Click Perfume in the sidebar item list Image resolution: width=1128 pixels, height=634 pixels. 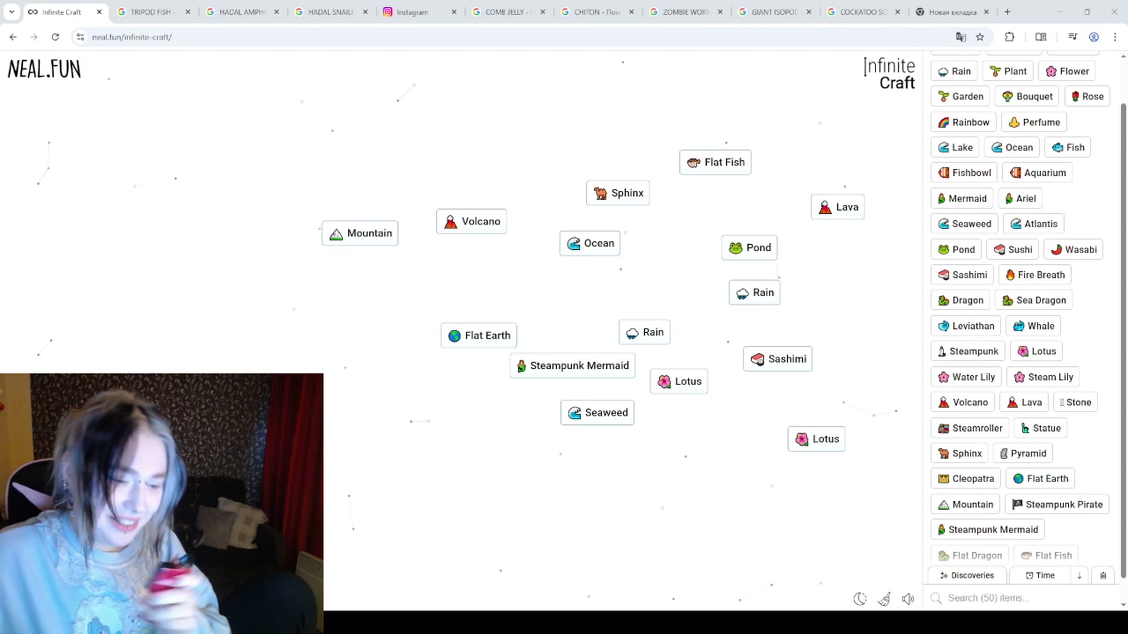[x=1034, y=122]
